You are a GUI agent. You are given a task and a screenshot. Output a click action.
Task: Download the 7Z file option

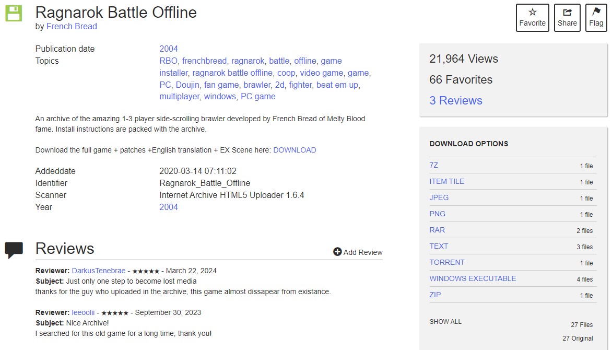(433, 165)
